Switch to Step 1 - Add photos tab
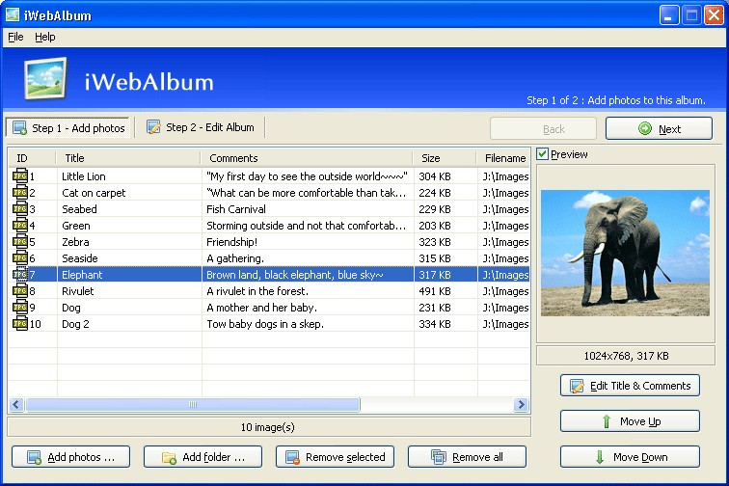The image size is (729, 486). 67,127
